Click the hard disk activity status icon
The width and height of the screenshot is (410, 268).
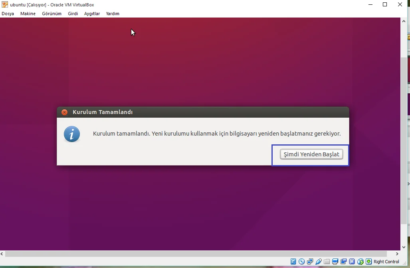point(293,262)
